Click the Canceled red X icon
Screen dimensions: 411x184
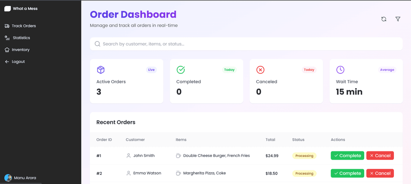click(260, 70)
